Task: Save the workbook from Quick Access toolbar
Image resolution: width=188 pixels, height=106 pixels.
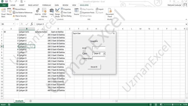Action: tap(6, 1)
